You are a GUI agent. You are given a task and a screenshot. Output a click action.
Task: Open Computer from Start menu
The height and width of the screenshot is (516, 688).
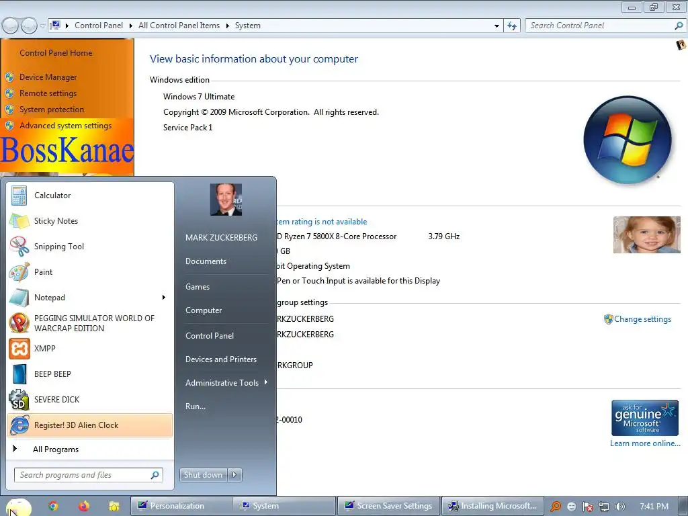tap(204, 310)
